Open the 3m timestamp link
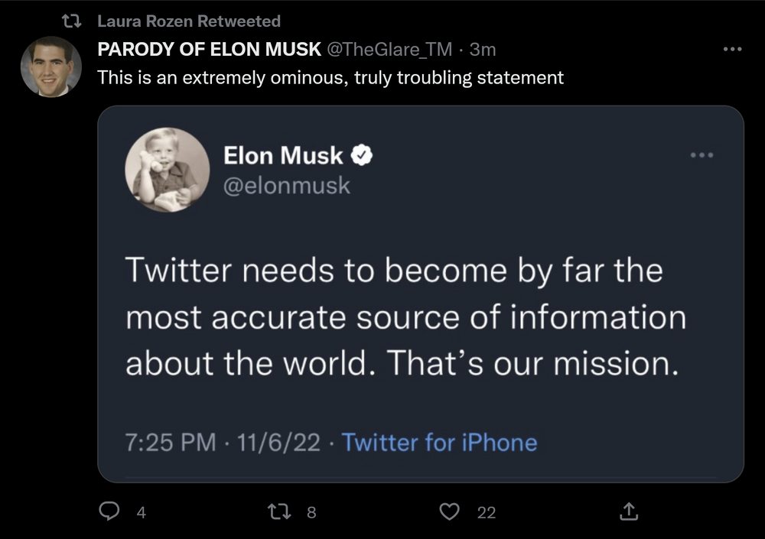 483,50
